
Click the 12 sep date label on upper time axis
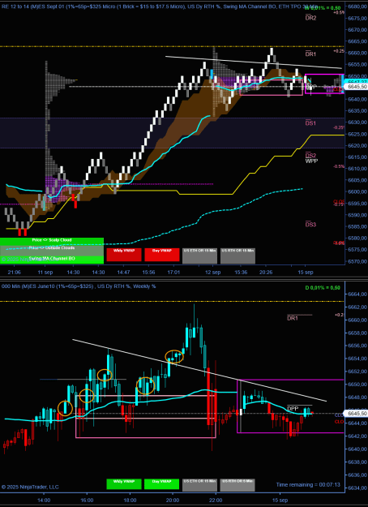[x=212, y=273]
